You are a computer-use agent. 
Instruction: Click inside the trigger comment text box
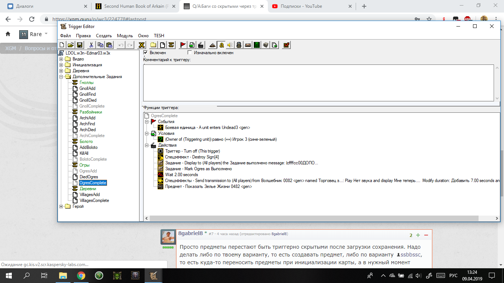pos(318,83)
